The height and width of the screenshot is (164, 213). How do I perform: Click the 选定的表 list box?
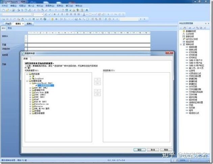136,107
